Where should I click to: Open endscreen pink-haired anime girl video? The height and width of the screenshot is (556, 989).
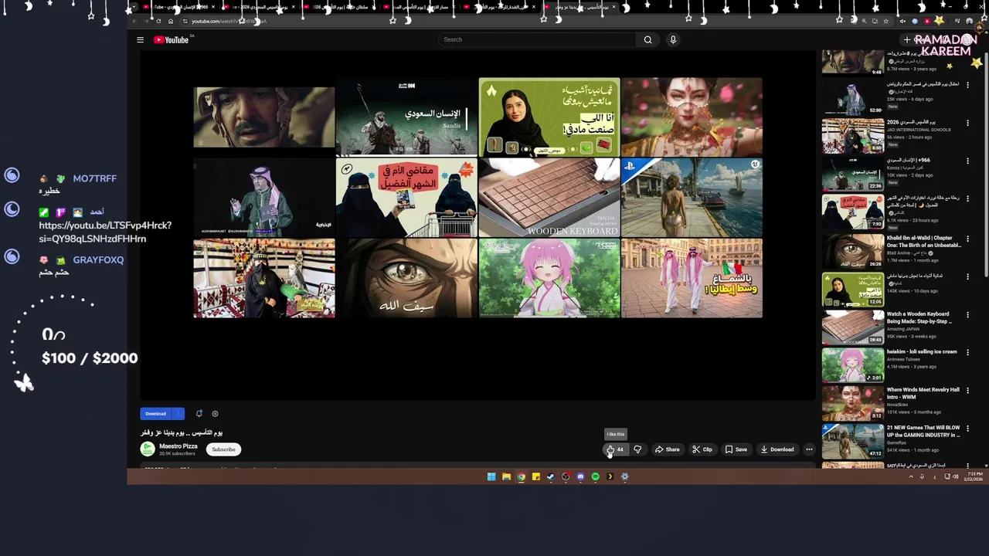549,278
